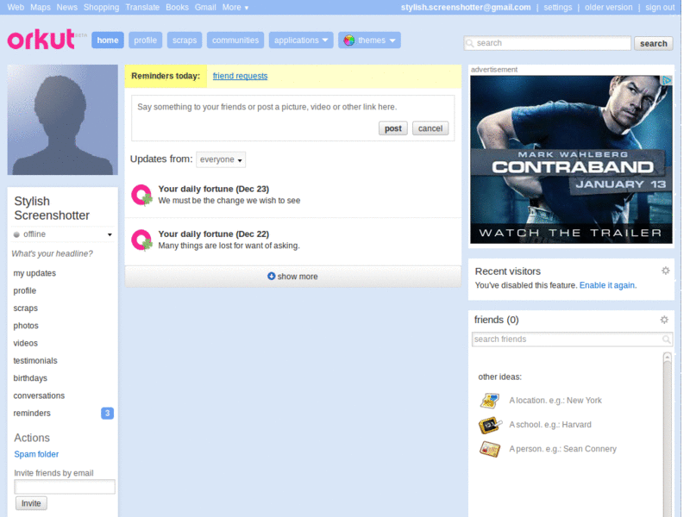The image size is (690, 517).
Task: Click the AdChoices icon on the advertisement
Action: (x=667, y=80)
